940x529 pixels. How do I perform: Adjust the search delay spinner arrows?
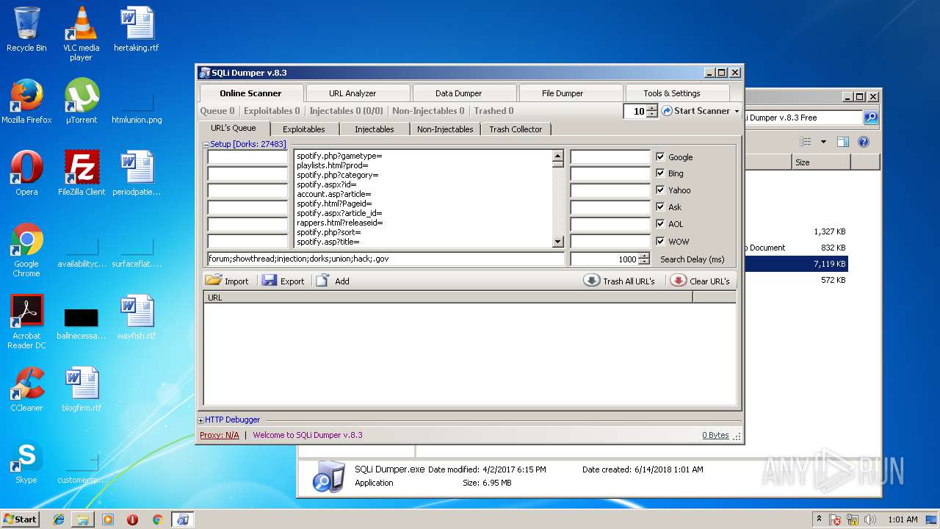[x=644, y=259]
